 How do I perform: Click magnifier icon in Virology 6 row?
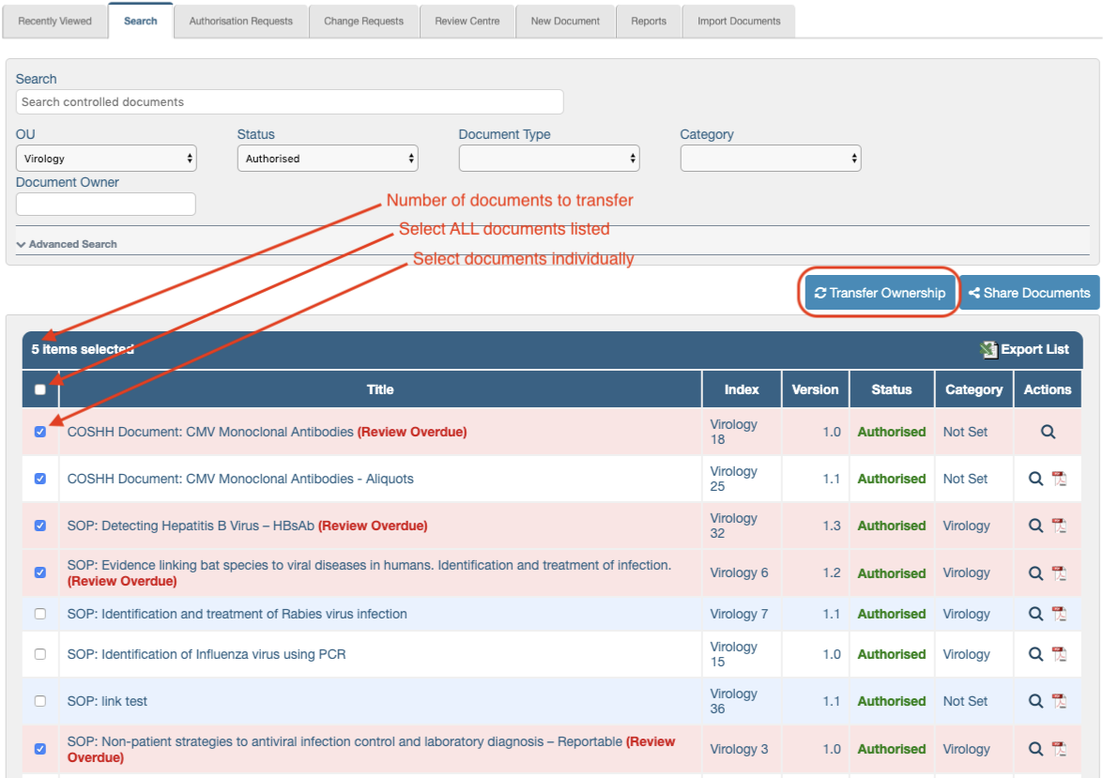1035,573
